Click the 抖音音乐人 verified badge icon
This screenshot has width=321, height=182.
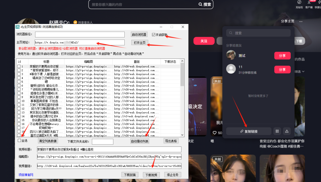pyautogui.click(x=75, y=22)
